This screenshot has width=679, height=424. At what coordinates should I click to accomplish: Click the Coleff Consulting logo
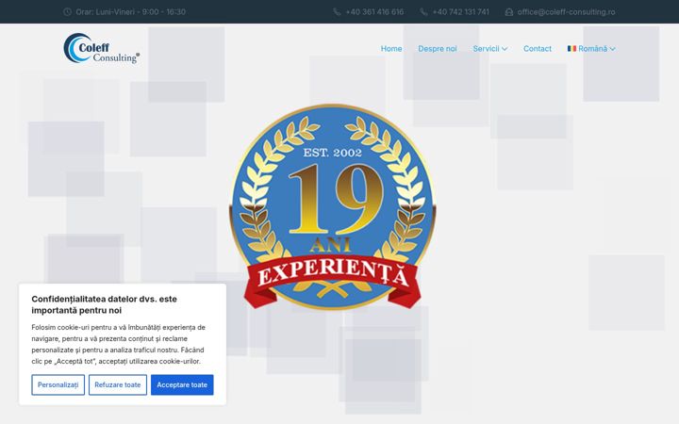101,48
